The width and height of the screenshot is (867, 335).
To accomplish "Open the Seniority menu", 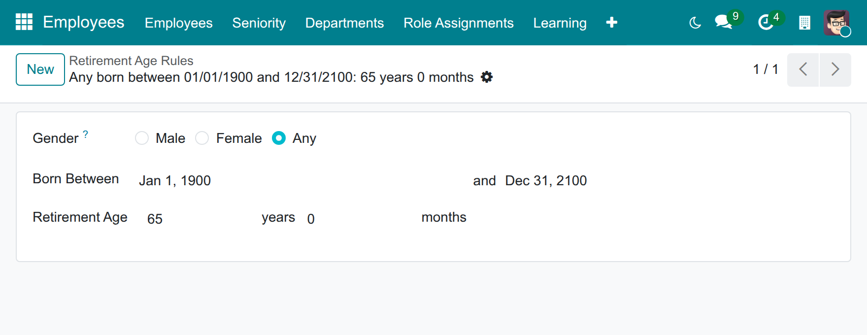I will [x=259, y=23].
